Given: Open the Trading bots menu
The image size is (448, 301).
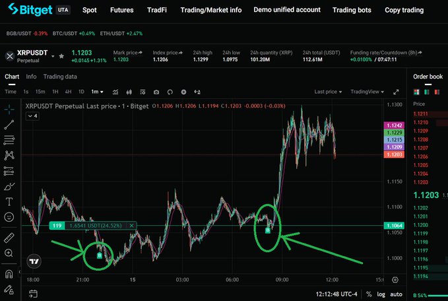Looking at the screenshot, I should (x=352, y=10).
